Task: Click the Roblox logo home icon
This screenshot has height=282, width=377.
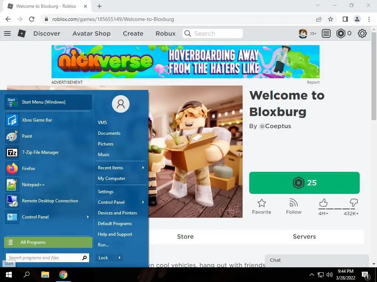Action: (x=22, y=33)
